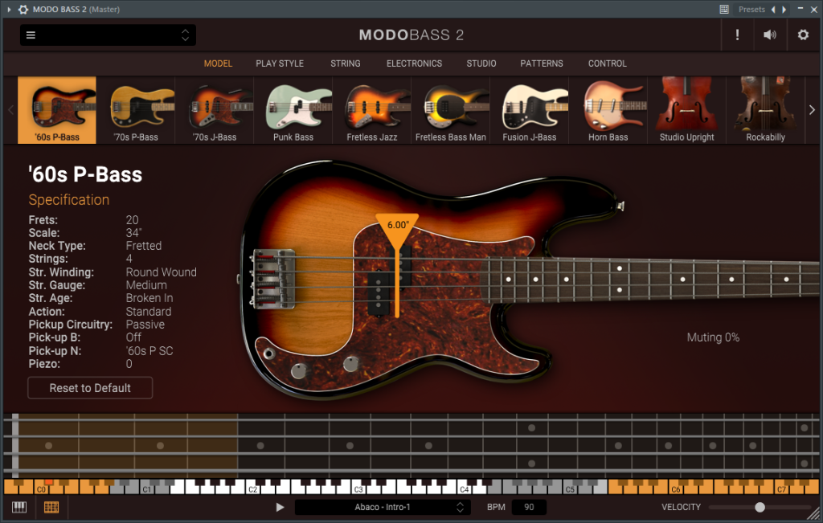
Task: Click the exclamation alert icon
Action: 738,35
